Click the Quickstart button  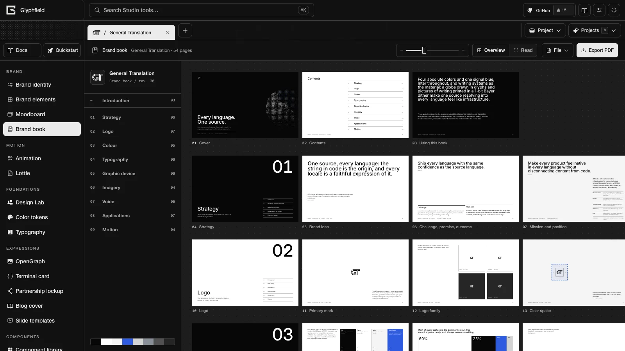(62, 50)
